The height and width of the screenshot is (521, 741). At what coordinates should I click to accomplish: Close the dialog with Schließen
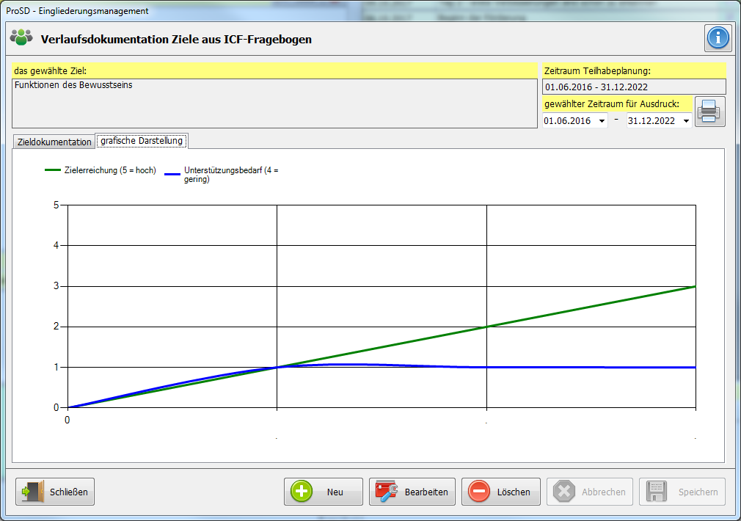pyautogui.click(x=55, y=492)
